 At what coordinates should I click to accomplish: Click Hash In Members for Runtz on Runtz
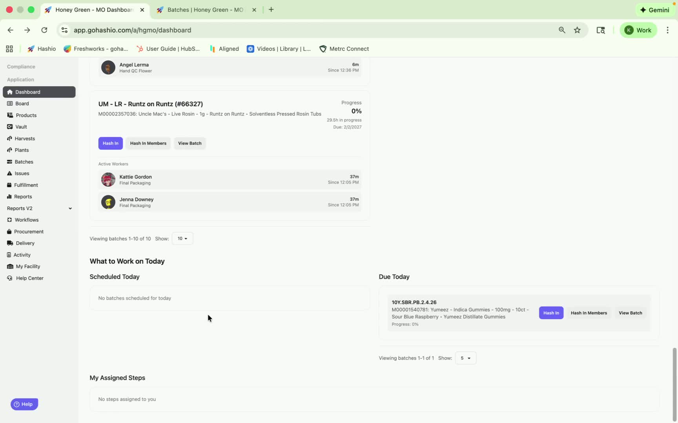(148, 143)
